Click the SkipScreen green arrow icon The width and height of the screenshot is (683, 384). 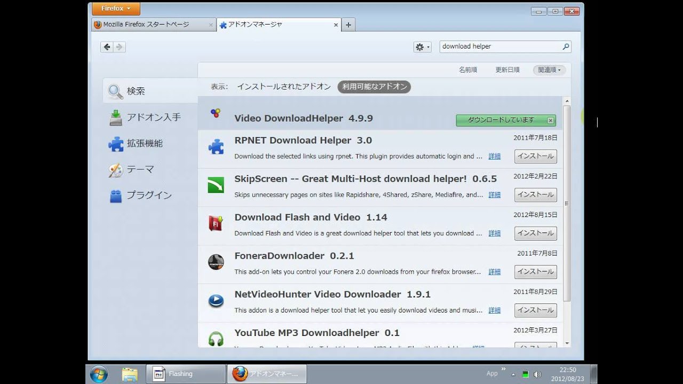(216, 185)
